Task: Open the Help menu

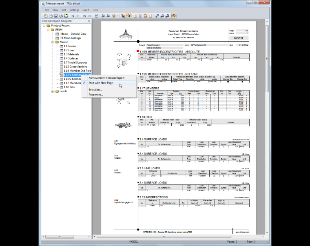Action: [x=95, y=10]
